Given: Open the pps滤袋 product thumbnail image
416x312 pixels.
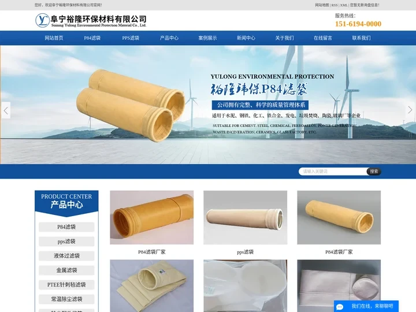Looking at the screenshot, I should click(245, 217).
